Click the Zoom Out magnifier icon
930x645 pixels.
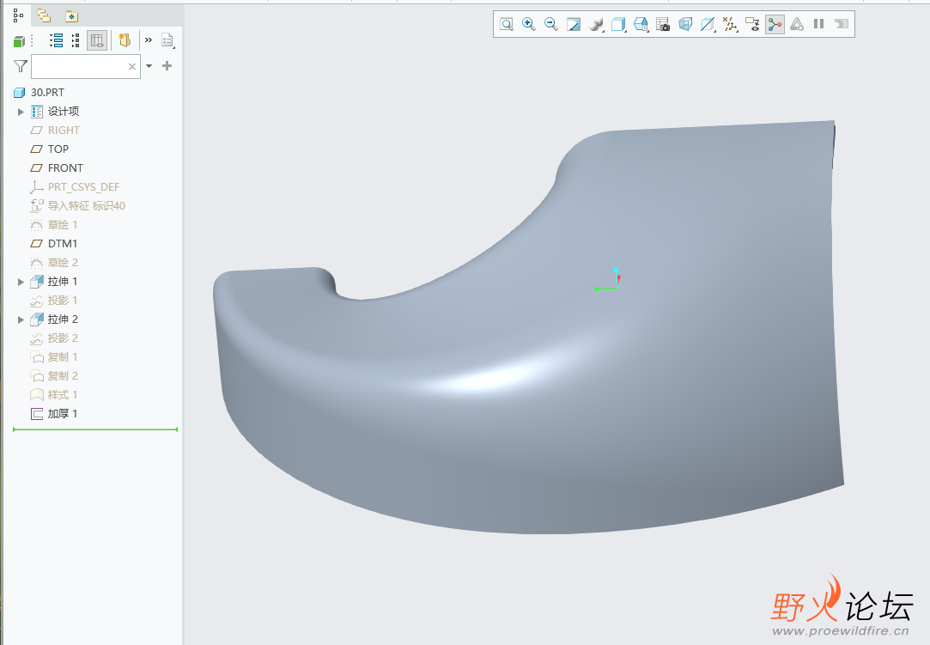(551, 25)
